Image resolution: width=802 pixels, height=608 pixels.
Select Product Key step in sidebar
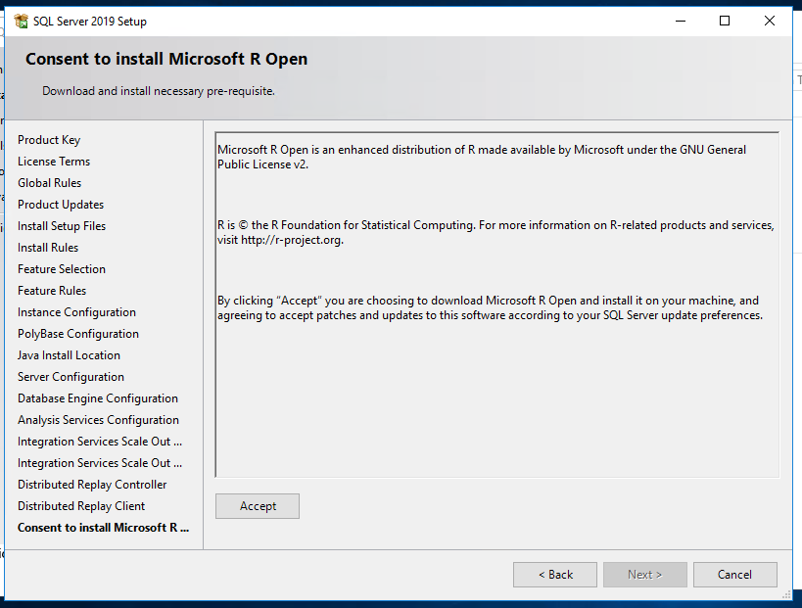(49, 140)
